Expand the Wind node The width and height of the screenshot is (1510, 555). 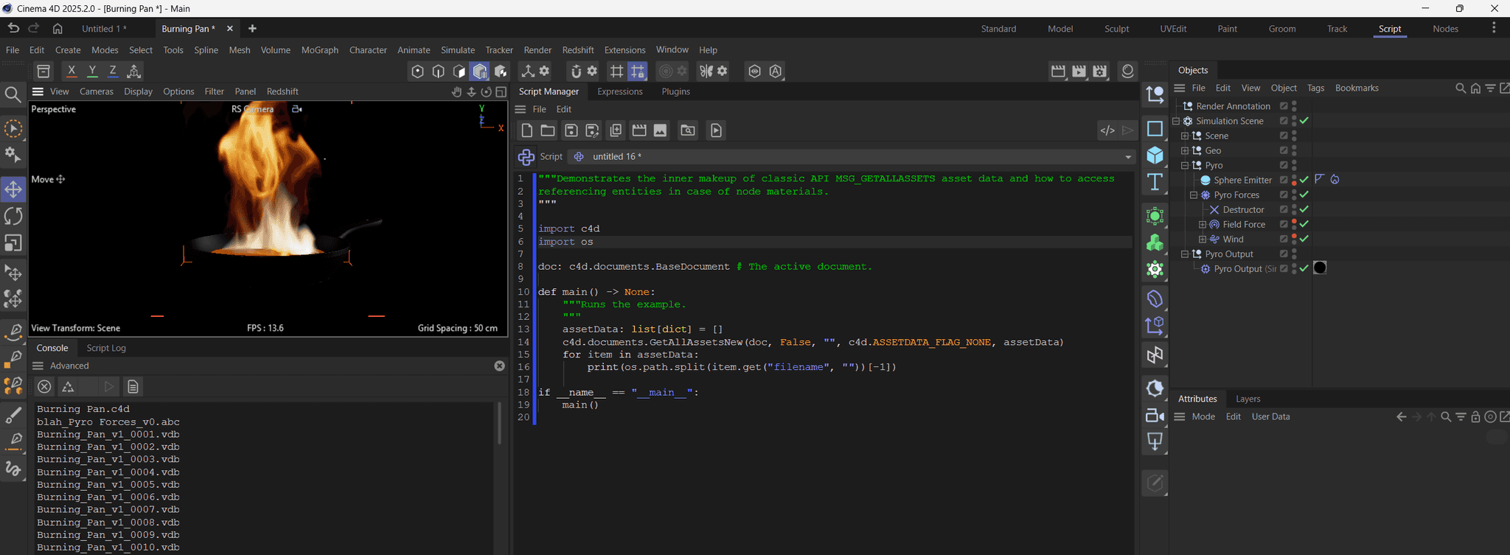1203,239
